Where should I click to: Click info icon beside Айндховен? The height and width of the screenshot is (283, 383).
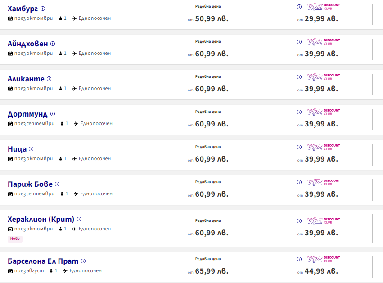53,44
